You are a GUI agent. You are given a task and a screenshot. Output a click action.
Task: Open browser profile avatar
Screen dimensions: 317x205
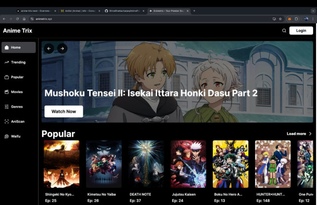point(306,19)
